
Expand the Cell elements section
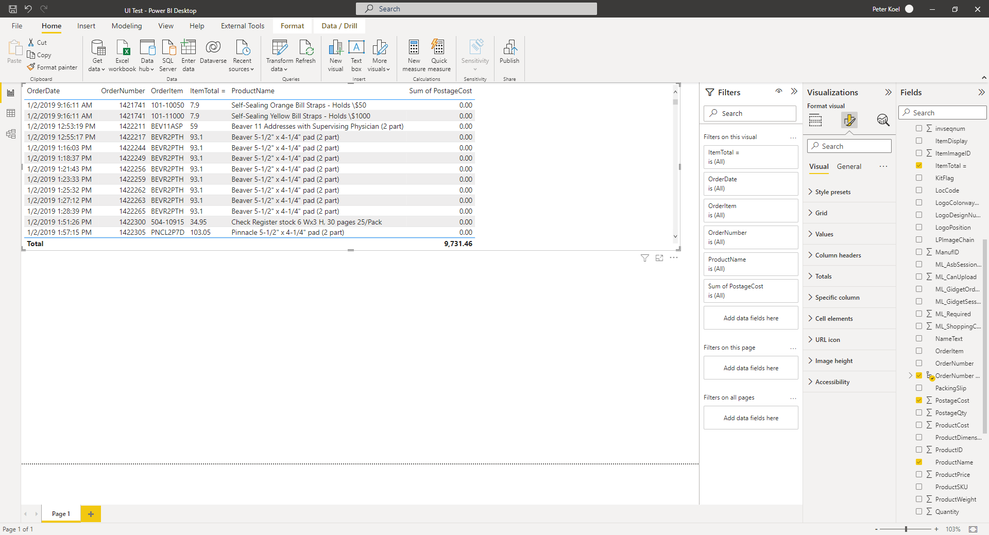pos(849,319)
